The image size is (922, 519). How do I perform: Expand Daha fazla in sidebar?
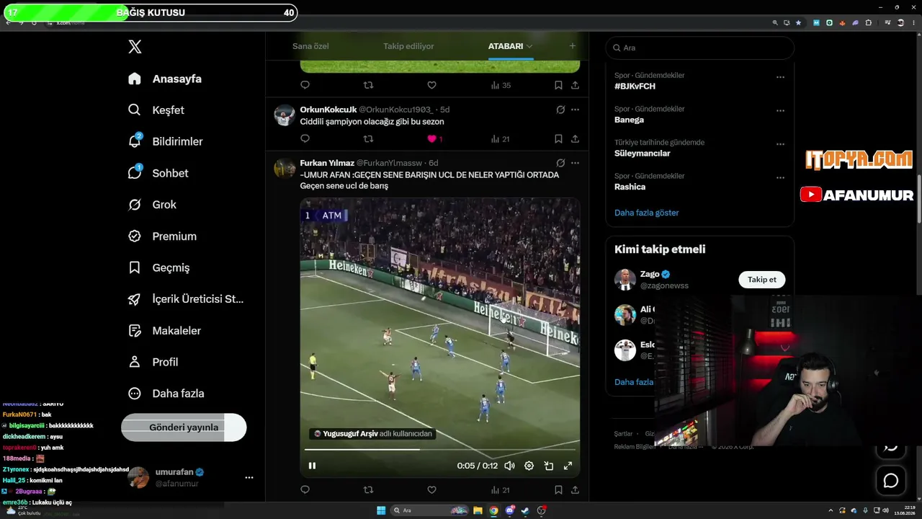(166, 394)
